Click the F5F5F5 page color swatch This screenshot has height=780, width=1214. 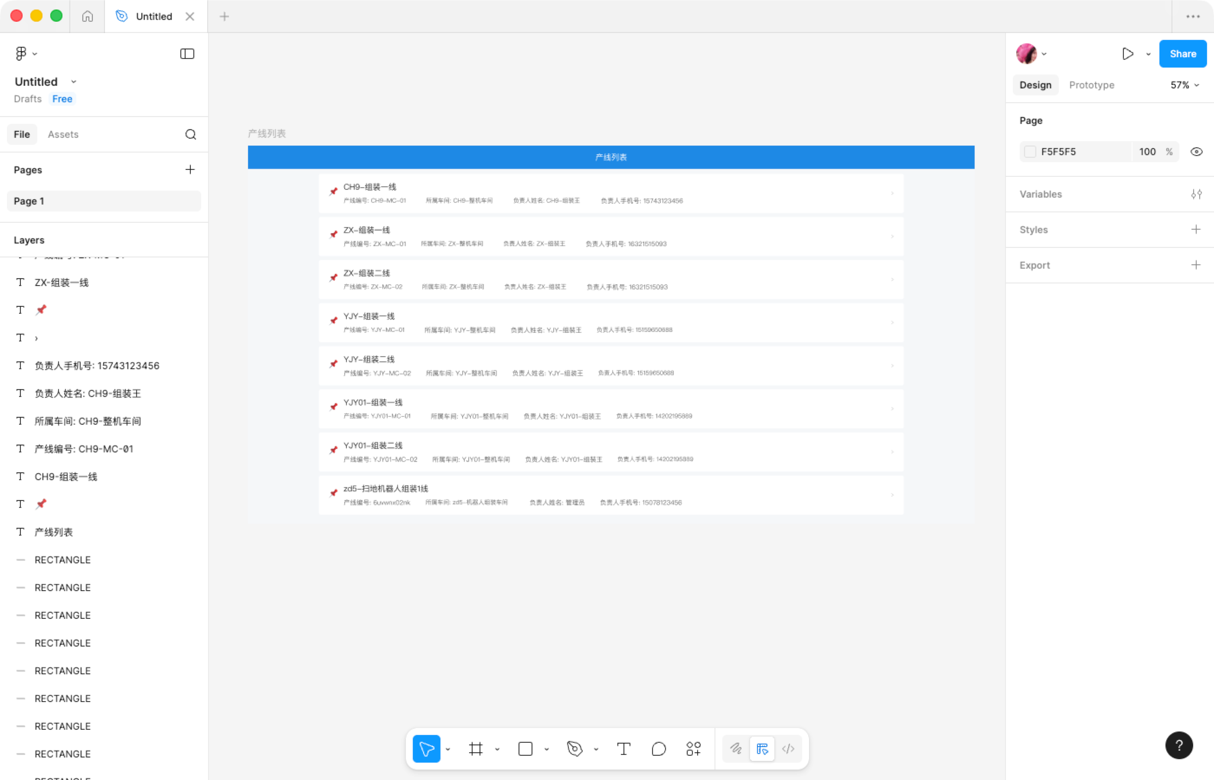click(x=1030, y=152)
